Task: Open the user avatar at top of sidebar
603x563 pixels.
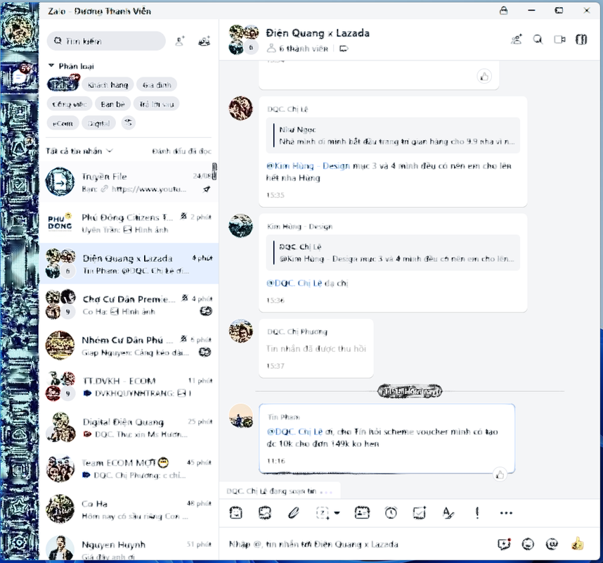Action: click(x=19, y=30)
